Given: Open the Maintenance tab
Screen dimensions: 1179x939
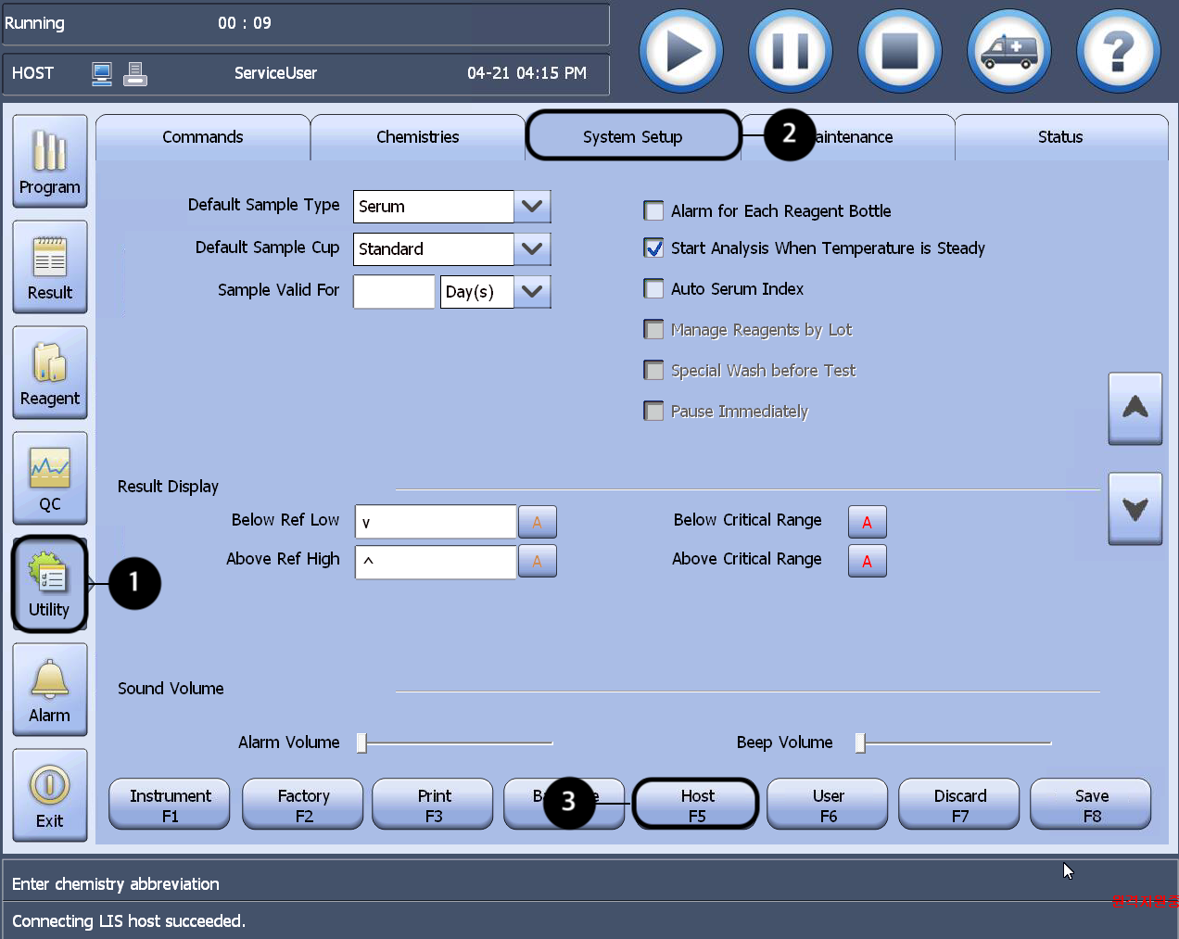Looking at the screenshot, I should pyautogui.click(x=848, y=137).
